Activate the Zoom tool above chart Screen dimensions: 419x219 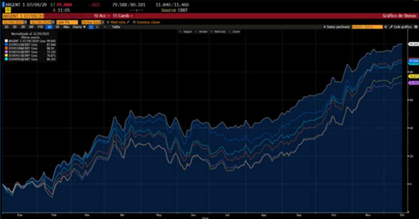[236, 32]
